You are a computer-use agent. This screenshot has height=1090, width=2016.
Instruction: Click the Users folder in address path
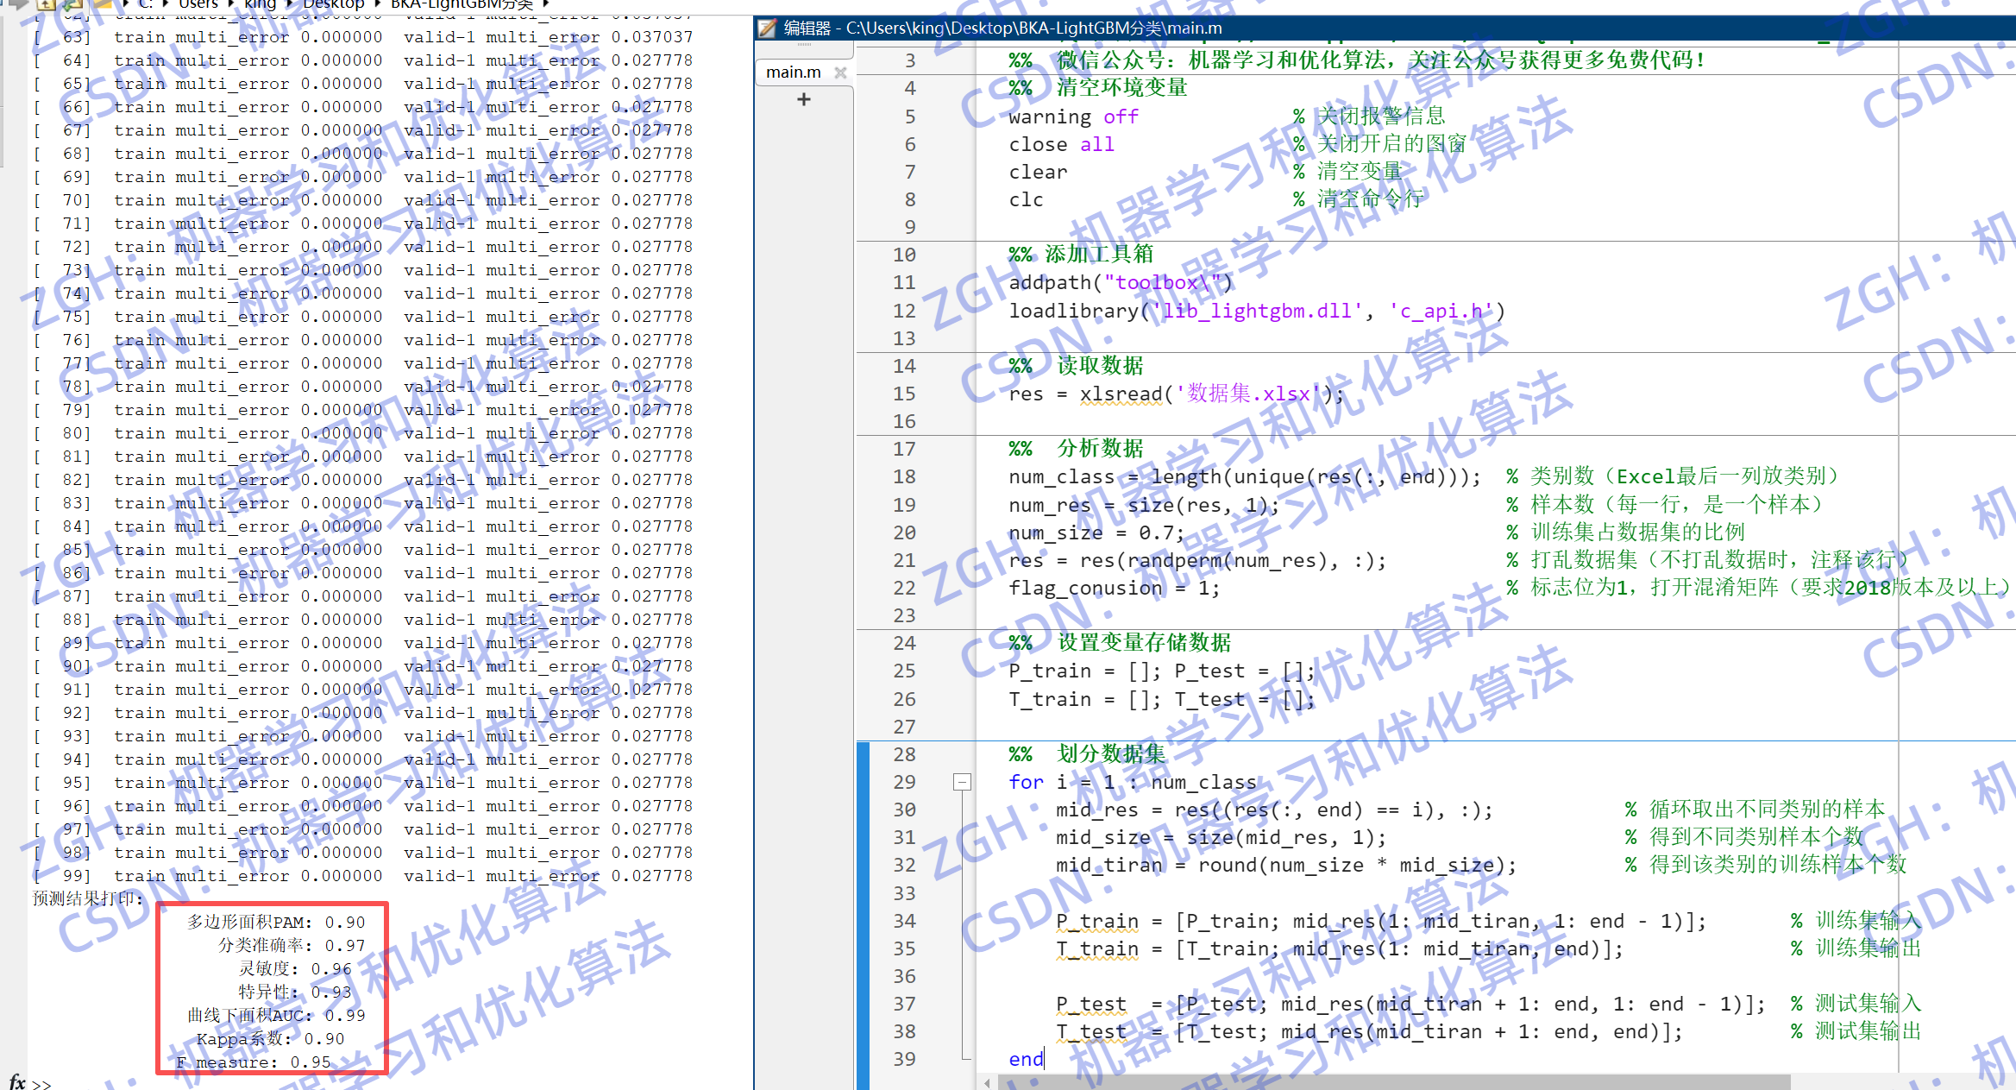(198, 4)
